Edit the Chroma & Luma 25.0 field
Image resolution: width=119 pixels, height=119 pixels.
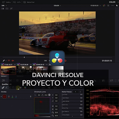[46, 95]
